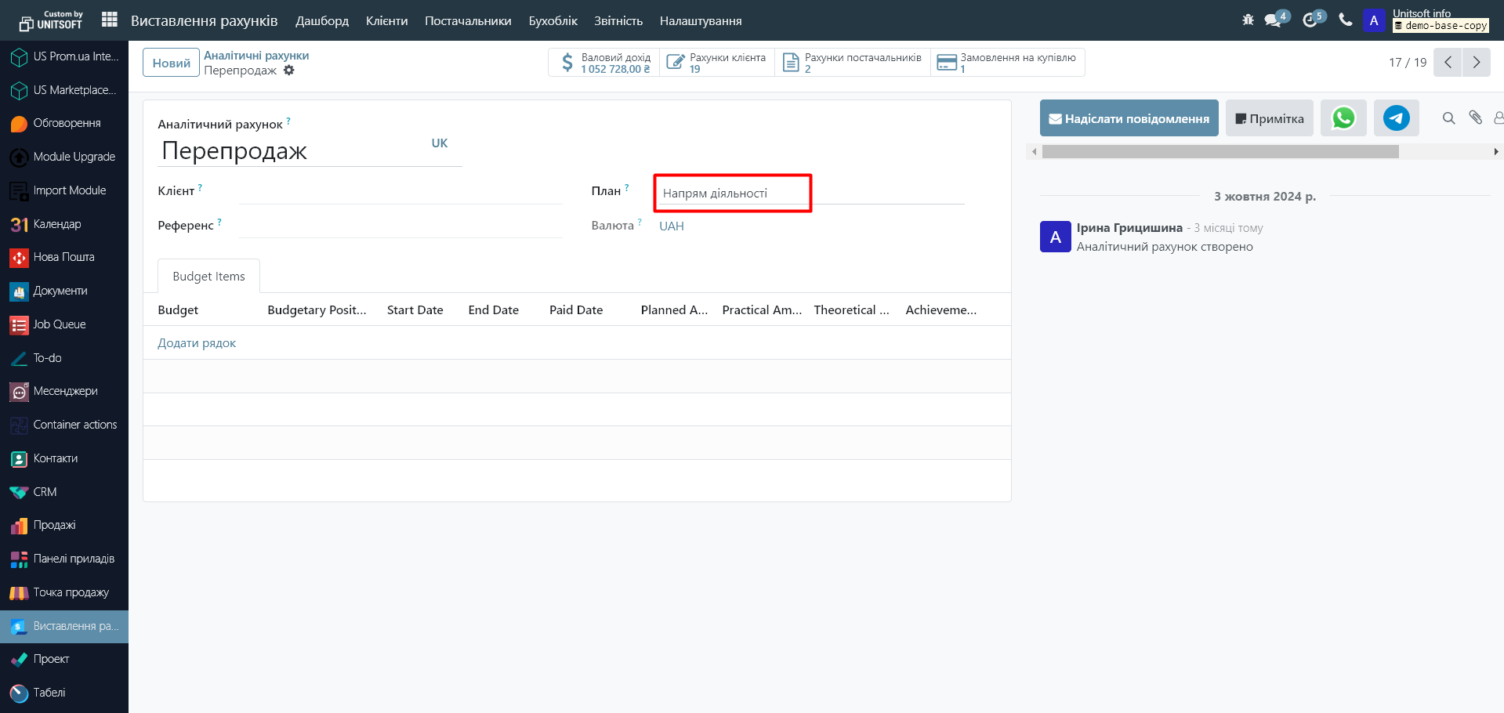Image resolution: width=1504 pixels, height=713 pixels.
Task: Send via Telegram icon button
Action: coord(1396,118)
